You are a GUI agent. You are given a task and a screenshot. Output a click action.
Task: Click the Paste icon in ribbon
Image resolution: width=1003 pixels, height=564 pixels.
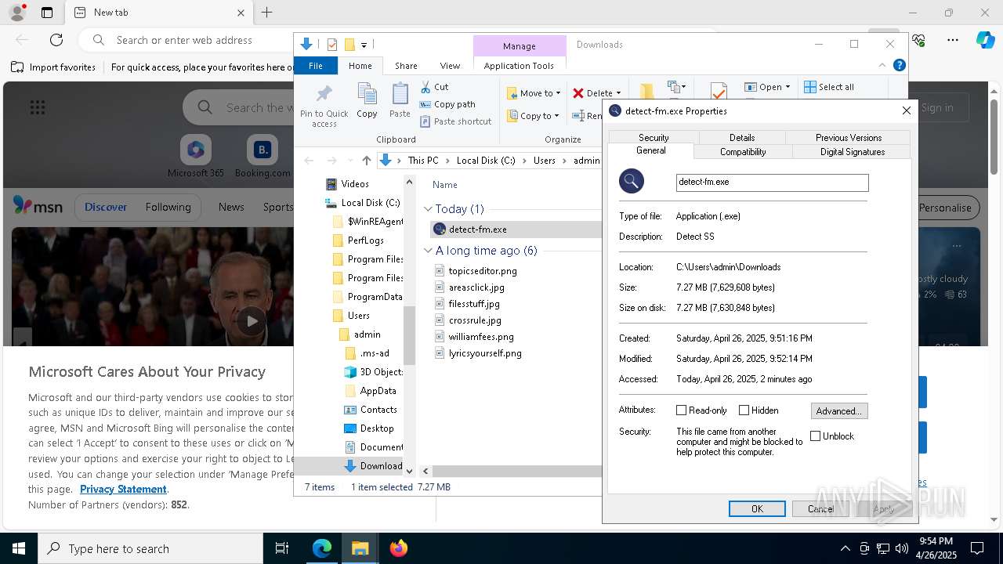(400, 95)
